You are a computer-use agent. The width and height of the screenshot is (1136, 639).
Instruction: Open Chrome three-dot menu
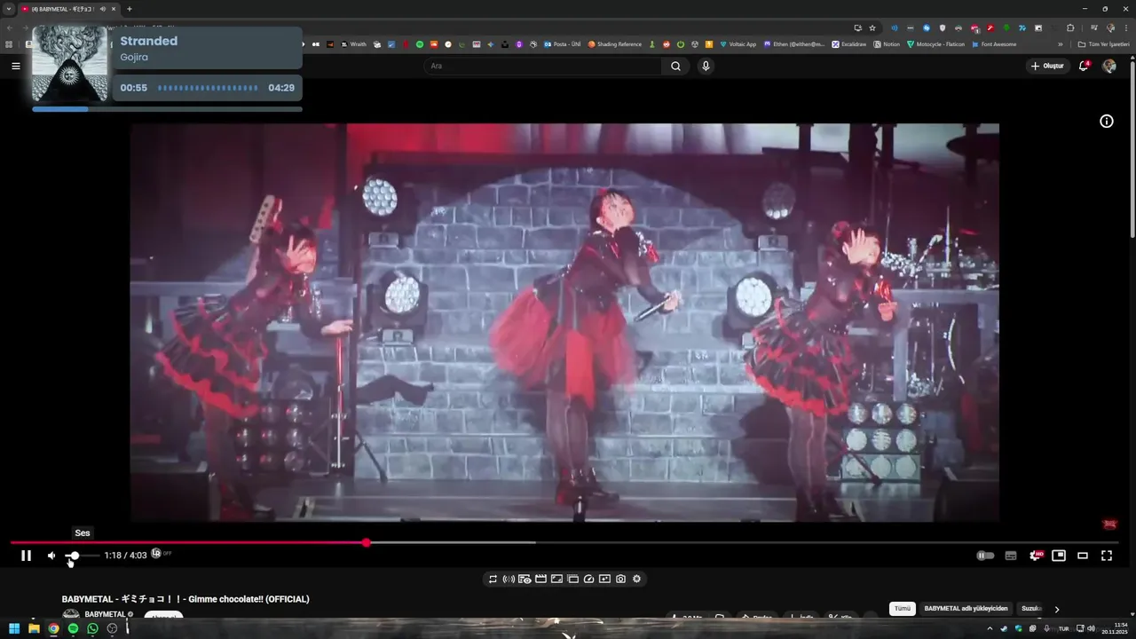[1126, 28]
